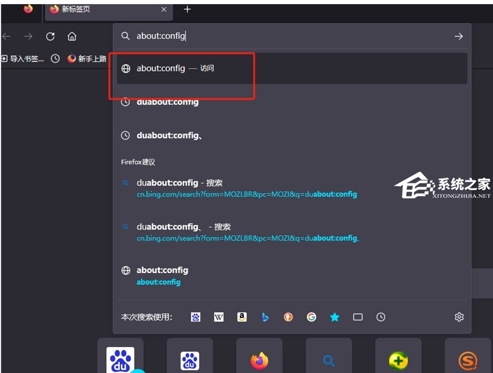This screenshot has width=493, height=373.
Task: Select duabout:config、 - 搜索 Bing suggestion
Action: click(x=292, y=232)
